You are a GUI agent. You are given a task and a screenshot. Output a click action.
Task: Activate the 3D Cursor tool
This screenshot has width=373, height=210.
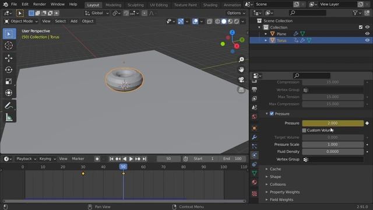tap(9, 45)
